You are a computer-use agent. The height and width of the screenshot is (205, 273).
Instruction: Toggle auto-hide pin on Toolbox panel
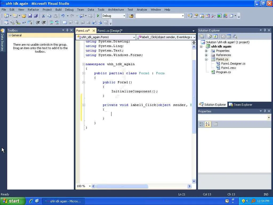click(x=67, y=30)
